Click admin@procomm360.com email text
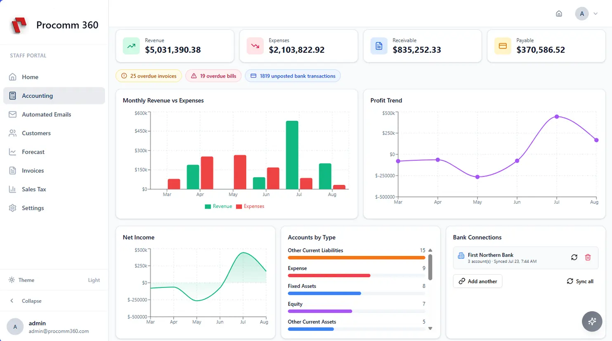This screenshot has width=612, height=341. 59,331
